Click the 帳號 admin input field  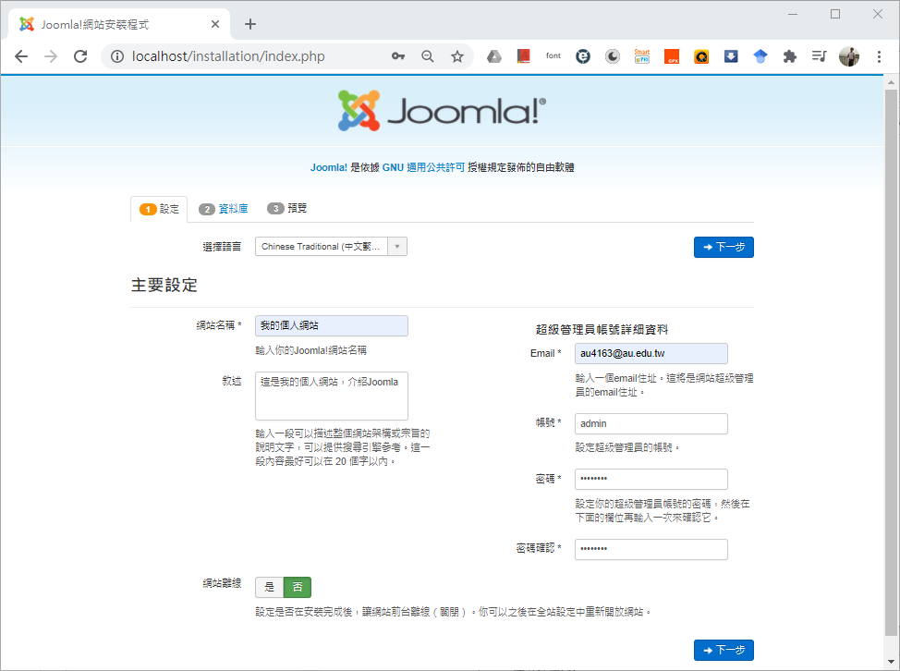651,423
